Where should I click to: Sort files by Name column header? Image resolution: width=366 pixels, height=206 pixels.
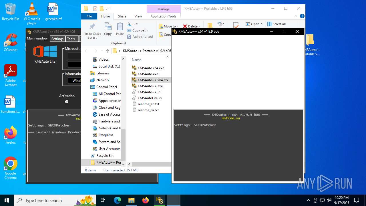tap(136, 60)
